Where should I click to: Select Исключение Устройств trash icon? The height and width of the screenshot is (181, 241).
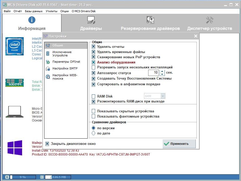[x=48, y=54]
